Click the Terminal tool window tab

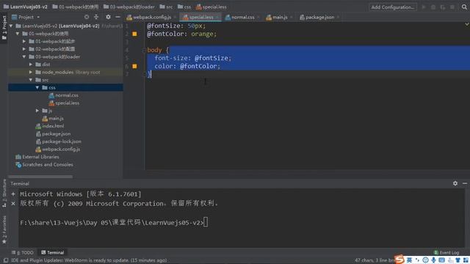(52, 252)
